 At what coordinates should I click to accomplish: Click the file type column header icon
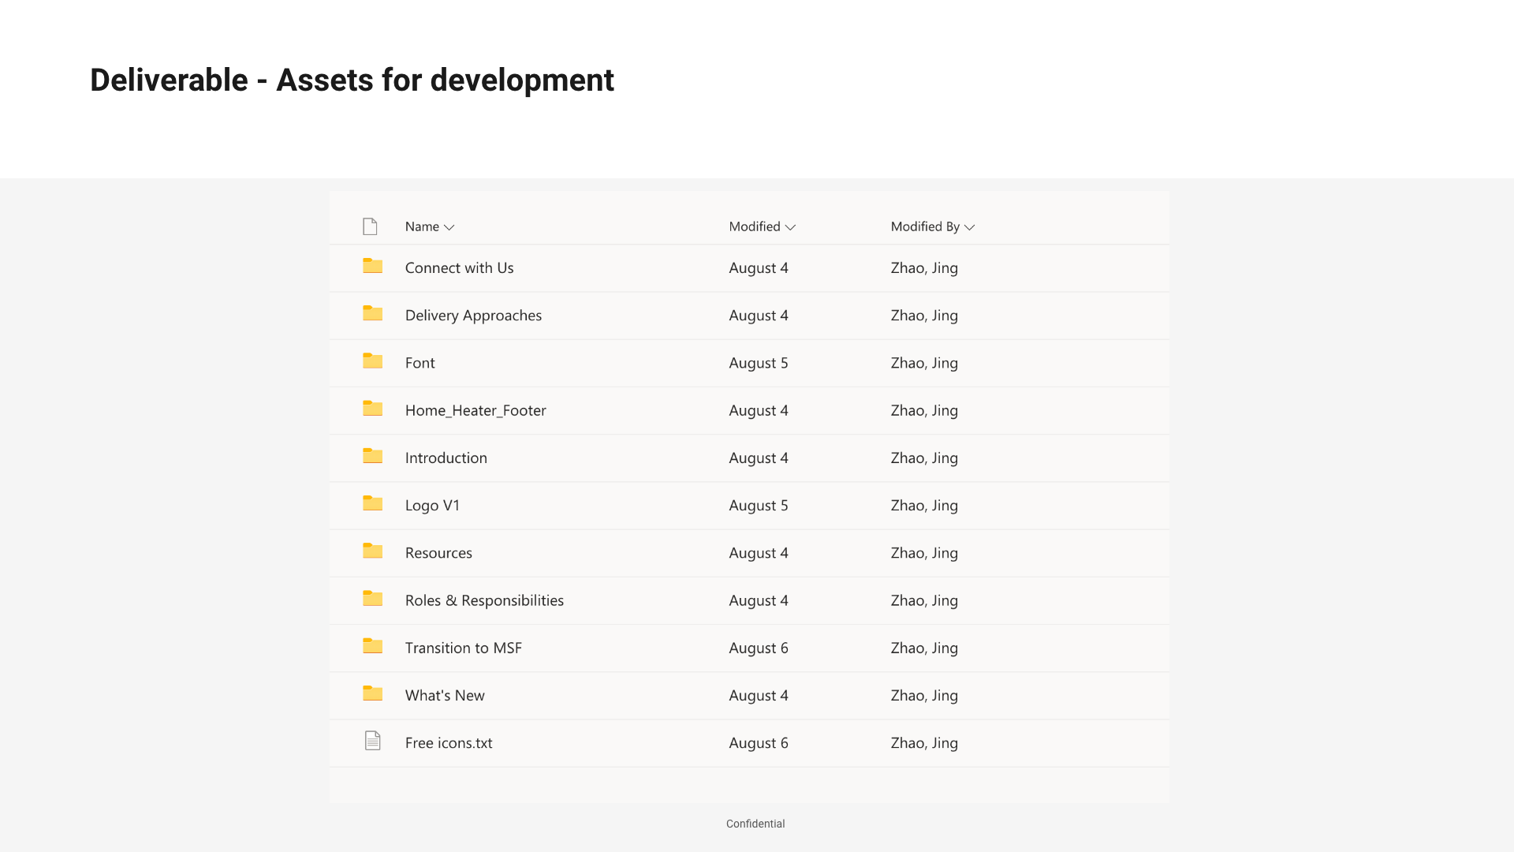[x=370, y=226]
